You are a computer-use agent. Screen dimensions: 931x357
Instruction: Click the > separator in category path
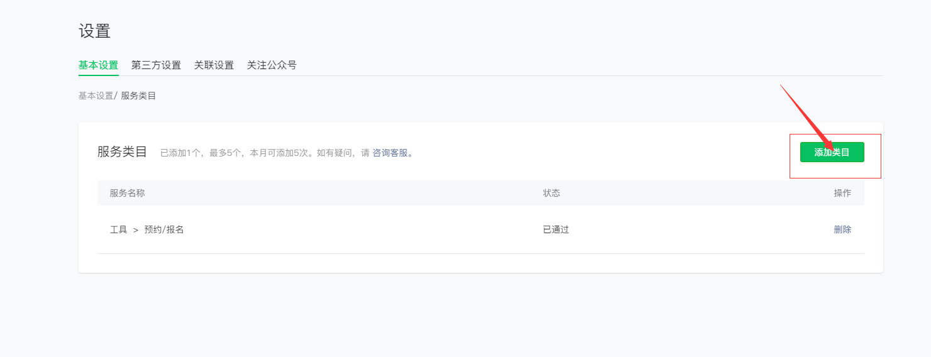point(136,230)
